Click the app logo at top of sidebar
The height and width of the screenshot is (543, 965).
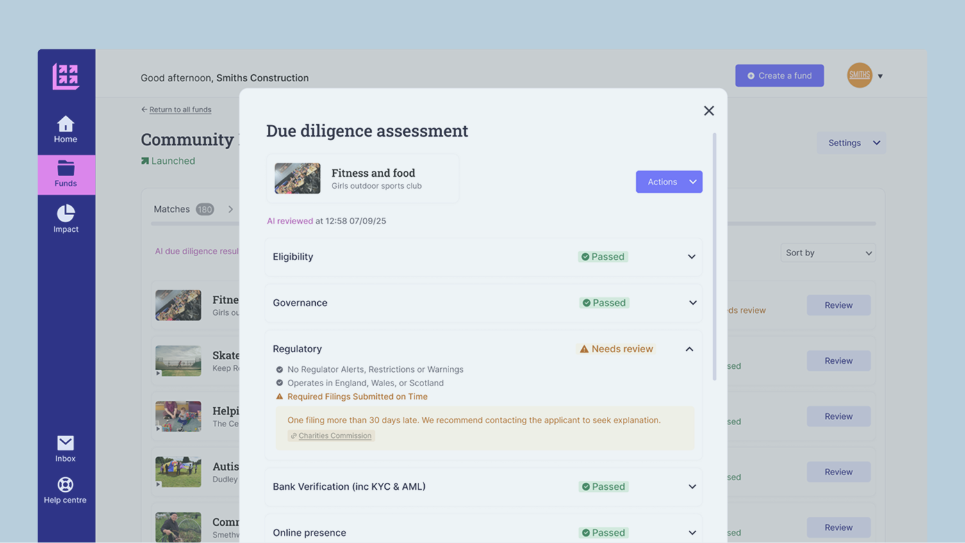tap(66, 75)
